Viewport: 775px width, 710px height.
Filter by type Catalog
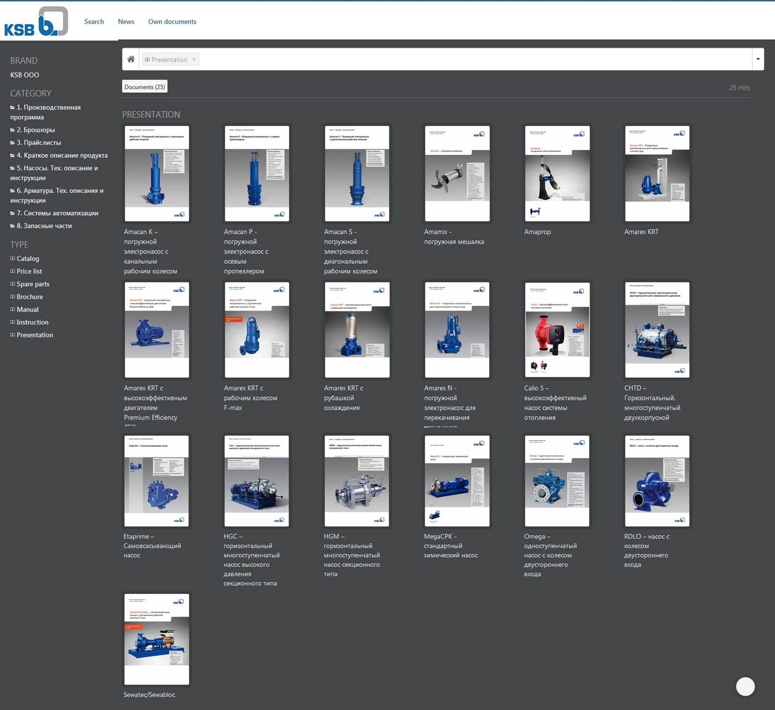pyautogui.click(x=25, y=258)
